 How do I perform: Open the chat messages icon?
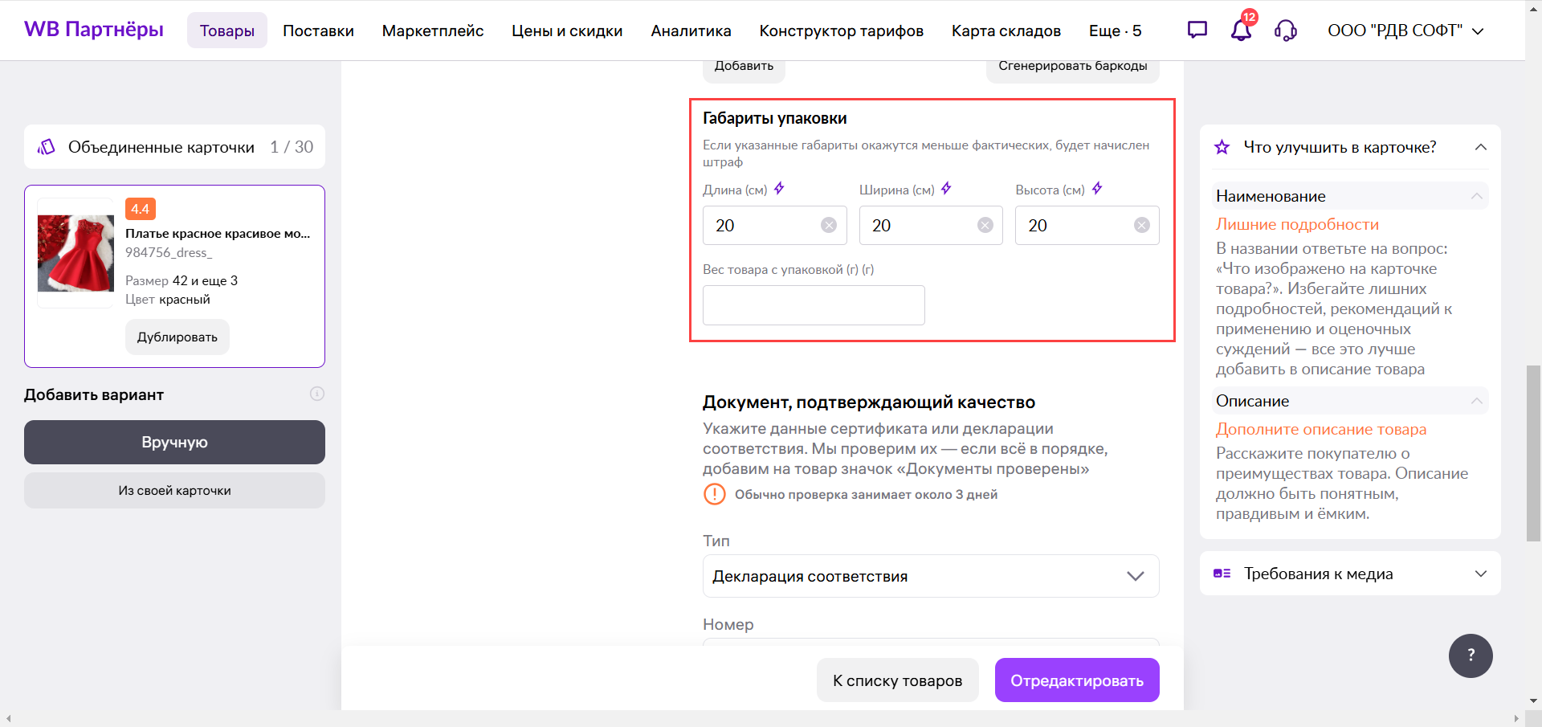pyautogui.click(x=1197, y=31)
